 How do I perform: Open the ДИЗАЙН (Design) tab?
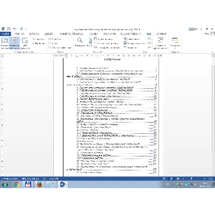48,34
